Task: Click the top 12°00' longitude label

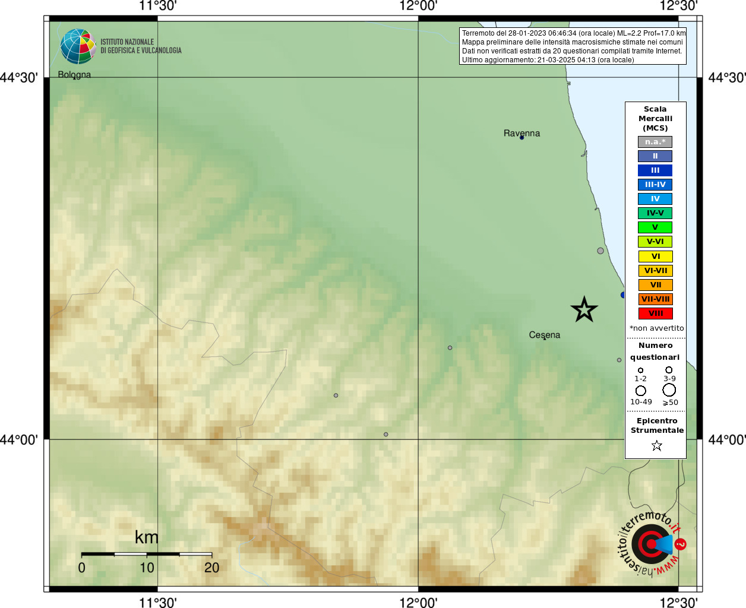Action: click(418, 6)
